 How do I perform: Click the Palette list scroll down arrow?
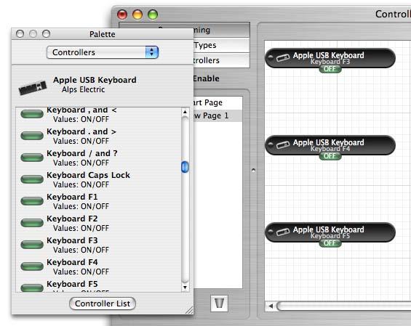[185, 288]
